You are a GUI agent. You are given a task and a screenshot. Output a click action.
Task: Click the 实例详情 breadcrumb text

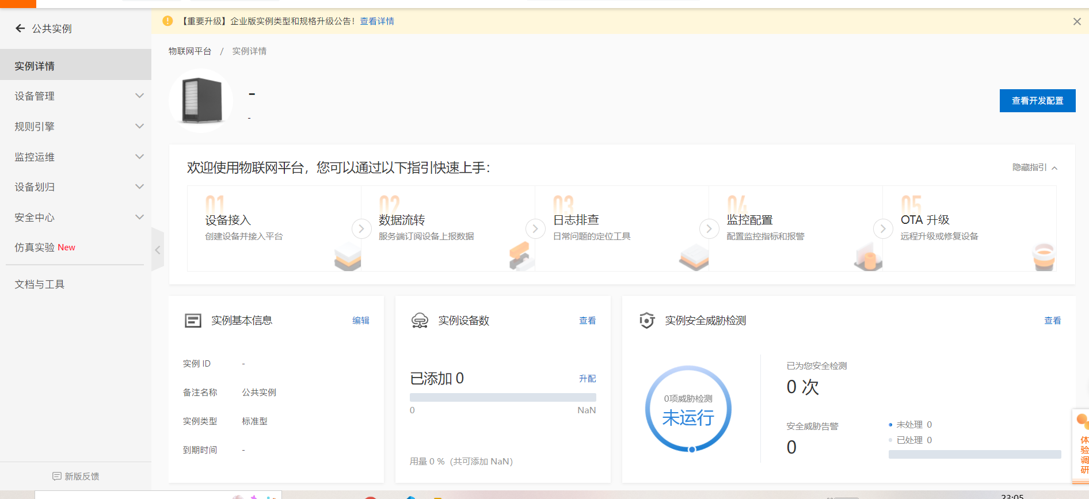pos(249,51)
